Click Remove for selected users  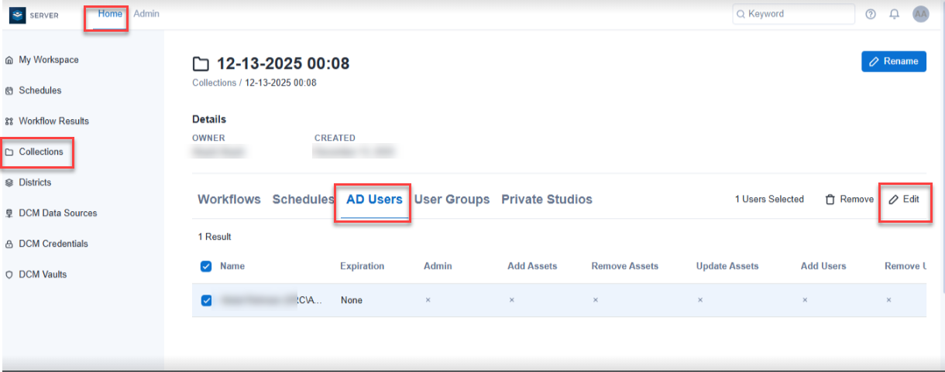point(850,200)
